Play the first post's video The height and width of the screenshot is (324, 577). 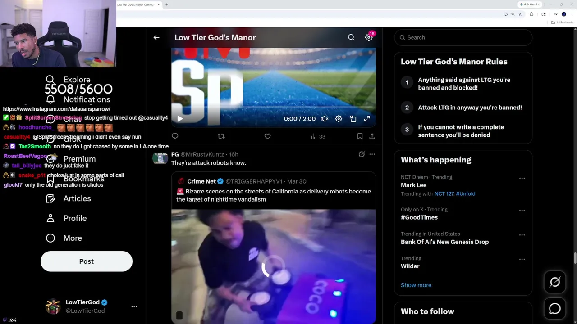coord(180,119)
